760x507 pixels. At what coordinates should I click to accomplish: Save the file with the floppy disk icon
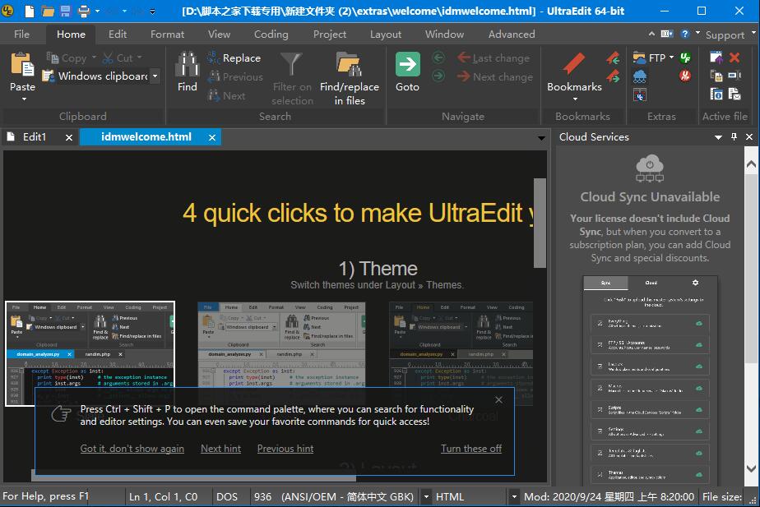(66, 11)
